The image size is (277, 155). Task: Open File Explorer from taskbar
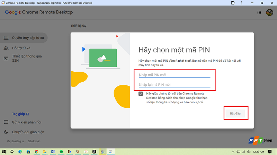[x=45, y=152]
